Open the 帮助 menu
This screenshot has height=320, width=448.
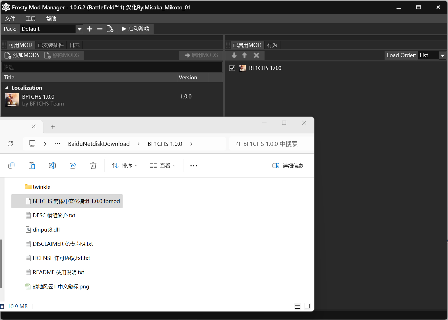coord(51,18)
